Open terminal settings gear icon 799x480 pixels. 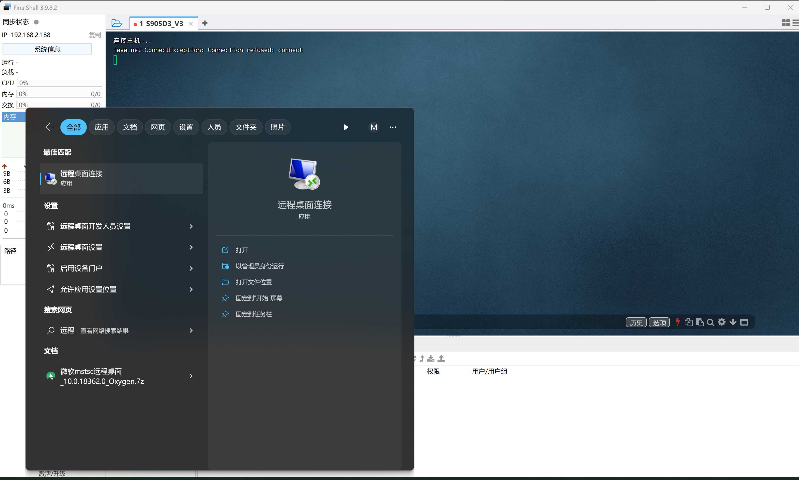pyautogui.click(x=722, y=322)
